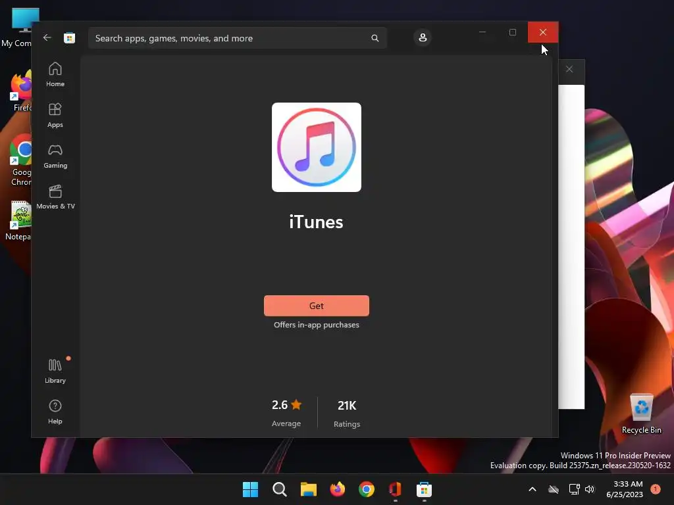Open the user account profile icon
Image resolution: width=674 pixels, height=505 pixels.
click(x=423, y=37)
